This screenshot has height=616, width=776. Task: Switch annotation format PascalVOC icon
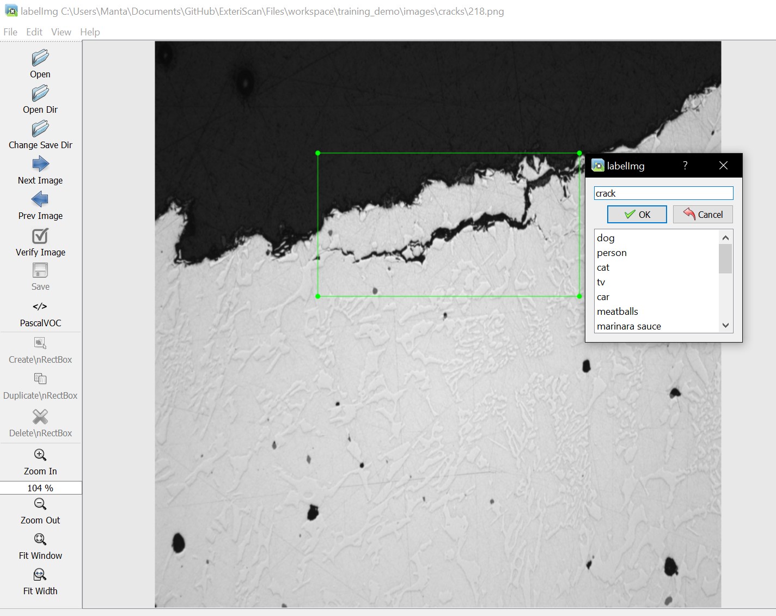pos(40,307)
